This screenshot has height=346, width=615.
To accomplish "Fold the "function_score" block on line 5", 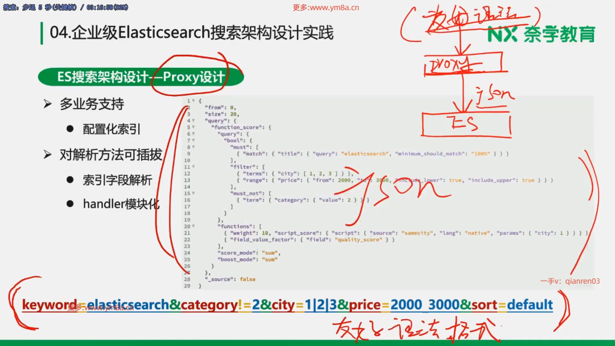I will pyautogui.click(x=193, y=127).
